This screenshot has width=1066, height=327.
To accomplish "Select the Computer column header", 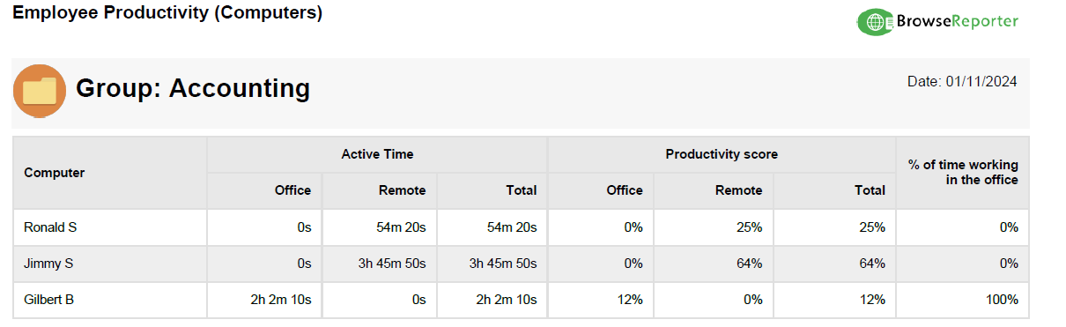I will (55, 173).
